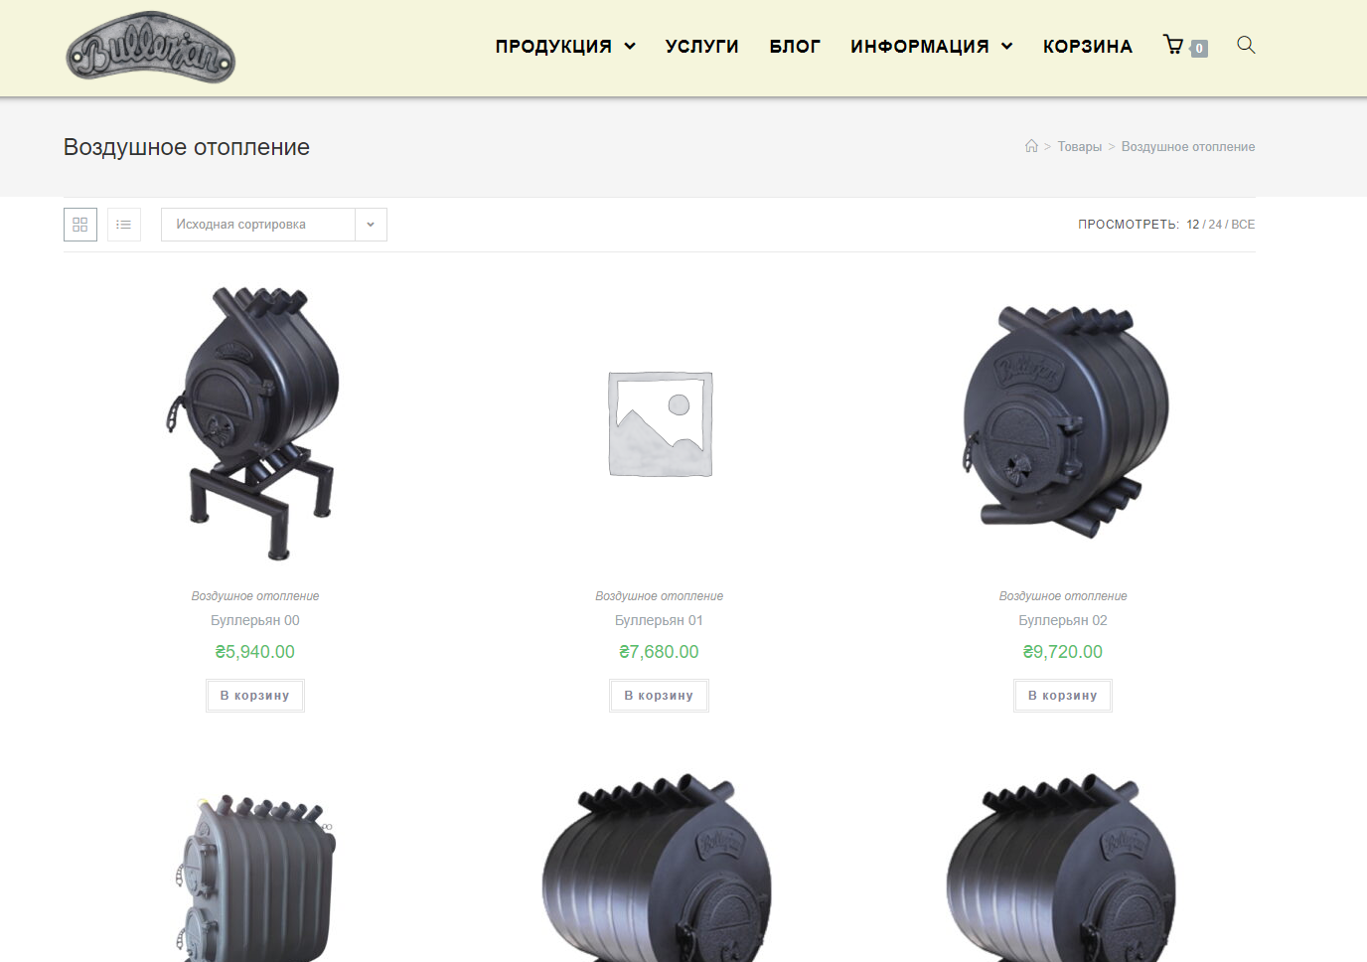1367x962 pixels.
Task: Open the Корзина menu item
Action: point(1088,46)
